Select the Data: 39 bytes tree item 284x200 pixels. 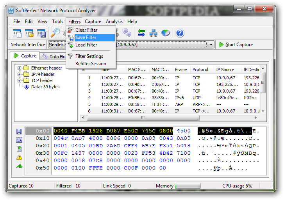[45, 87]
